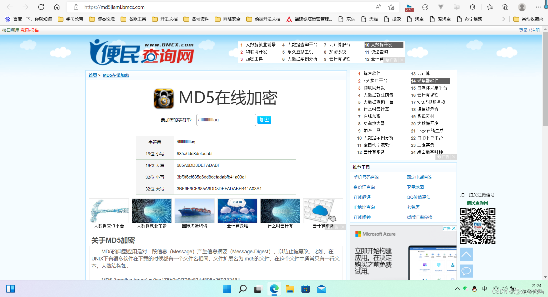Click the 2.50 shopping extension icon
The height and width of the screenshot is (297, 548).
pos(409,8)
